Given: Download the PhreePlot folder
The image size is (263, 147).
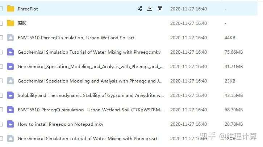Looking at the screenshot, I should click(150, 9).
